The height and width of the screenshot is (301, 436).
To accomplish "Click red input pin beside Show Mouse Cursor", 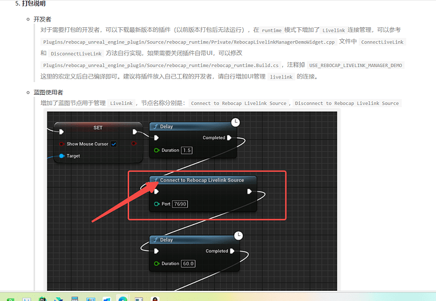I will pyautogui.click(x=61, y=144).
